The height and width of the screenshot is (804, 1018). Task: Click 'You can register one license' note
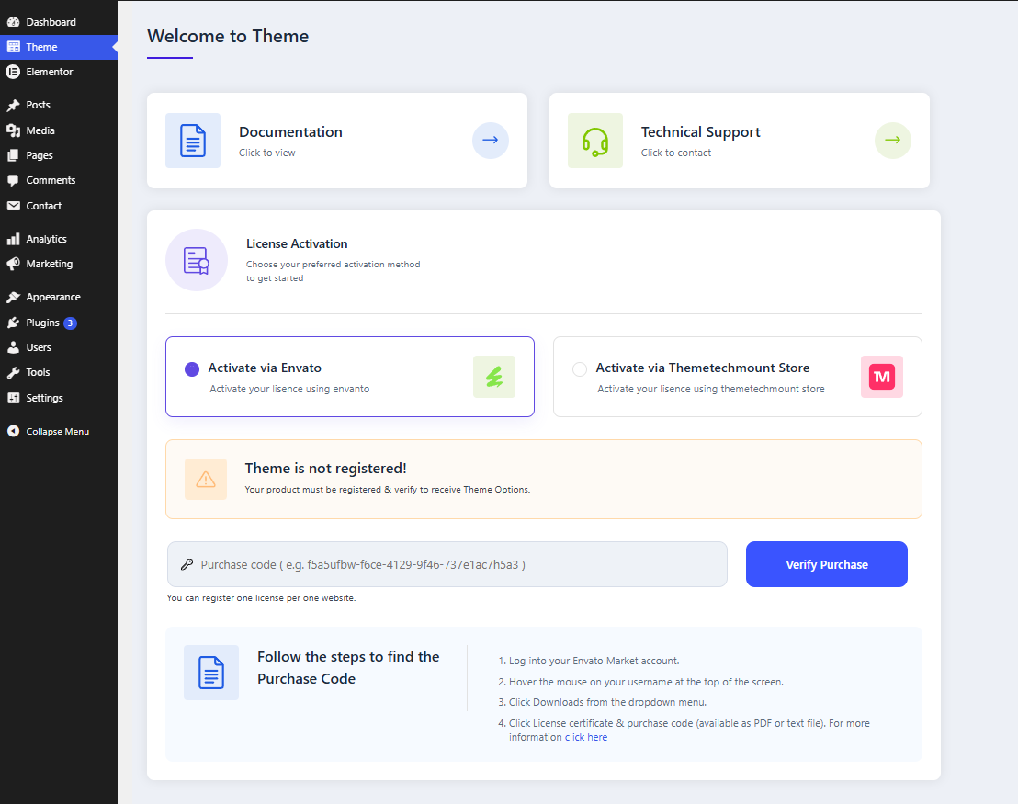click(261, 597)
